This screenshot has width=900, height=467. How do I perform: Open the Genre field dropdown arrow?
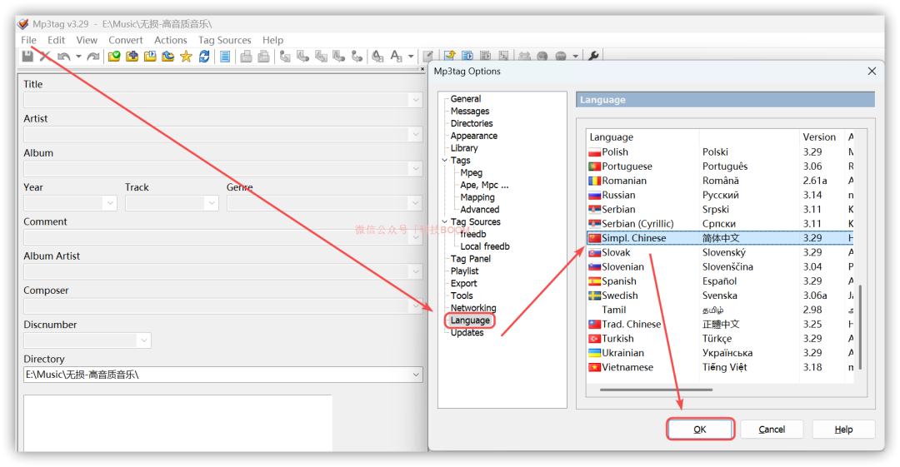(416, 203)
